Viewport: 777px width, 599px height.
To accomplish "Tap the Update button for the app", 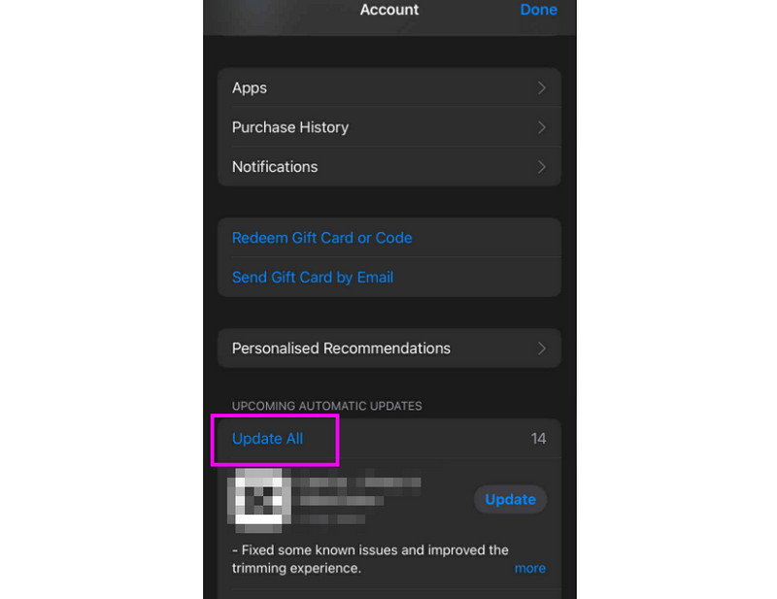I will coord(511,499).
